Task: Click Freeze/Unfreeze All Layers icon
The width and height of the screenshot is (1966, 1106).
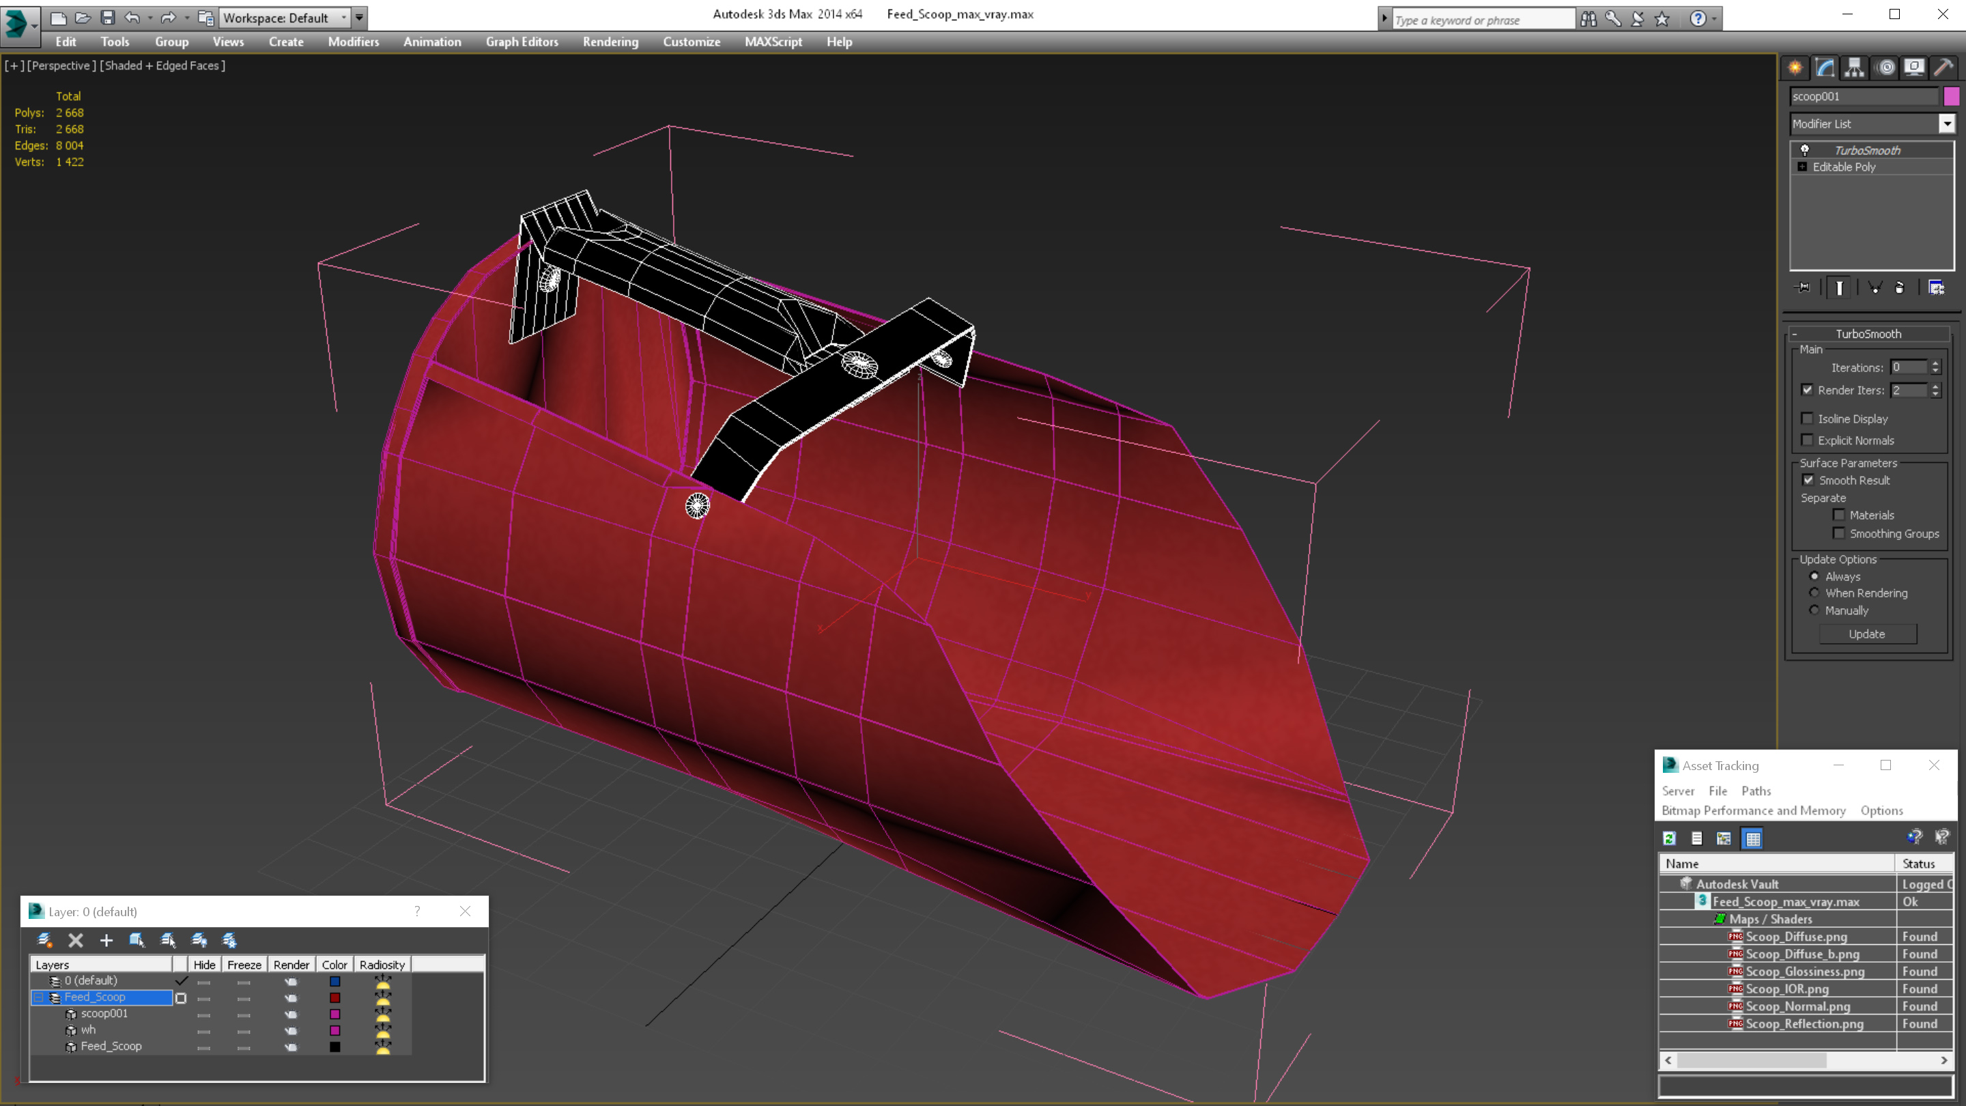Action: pos(229,940)
